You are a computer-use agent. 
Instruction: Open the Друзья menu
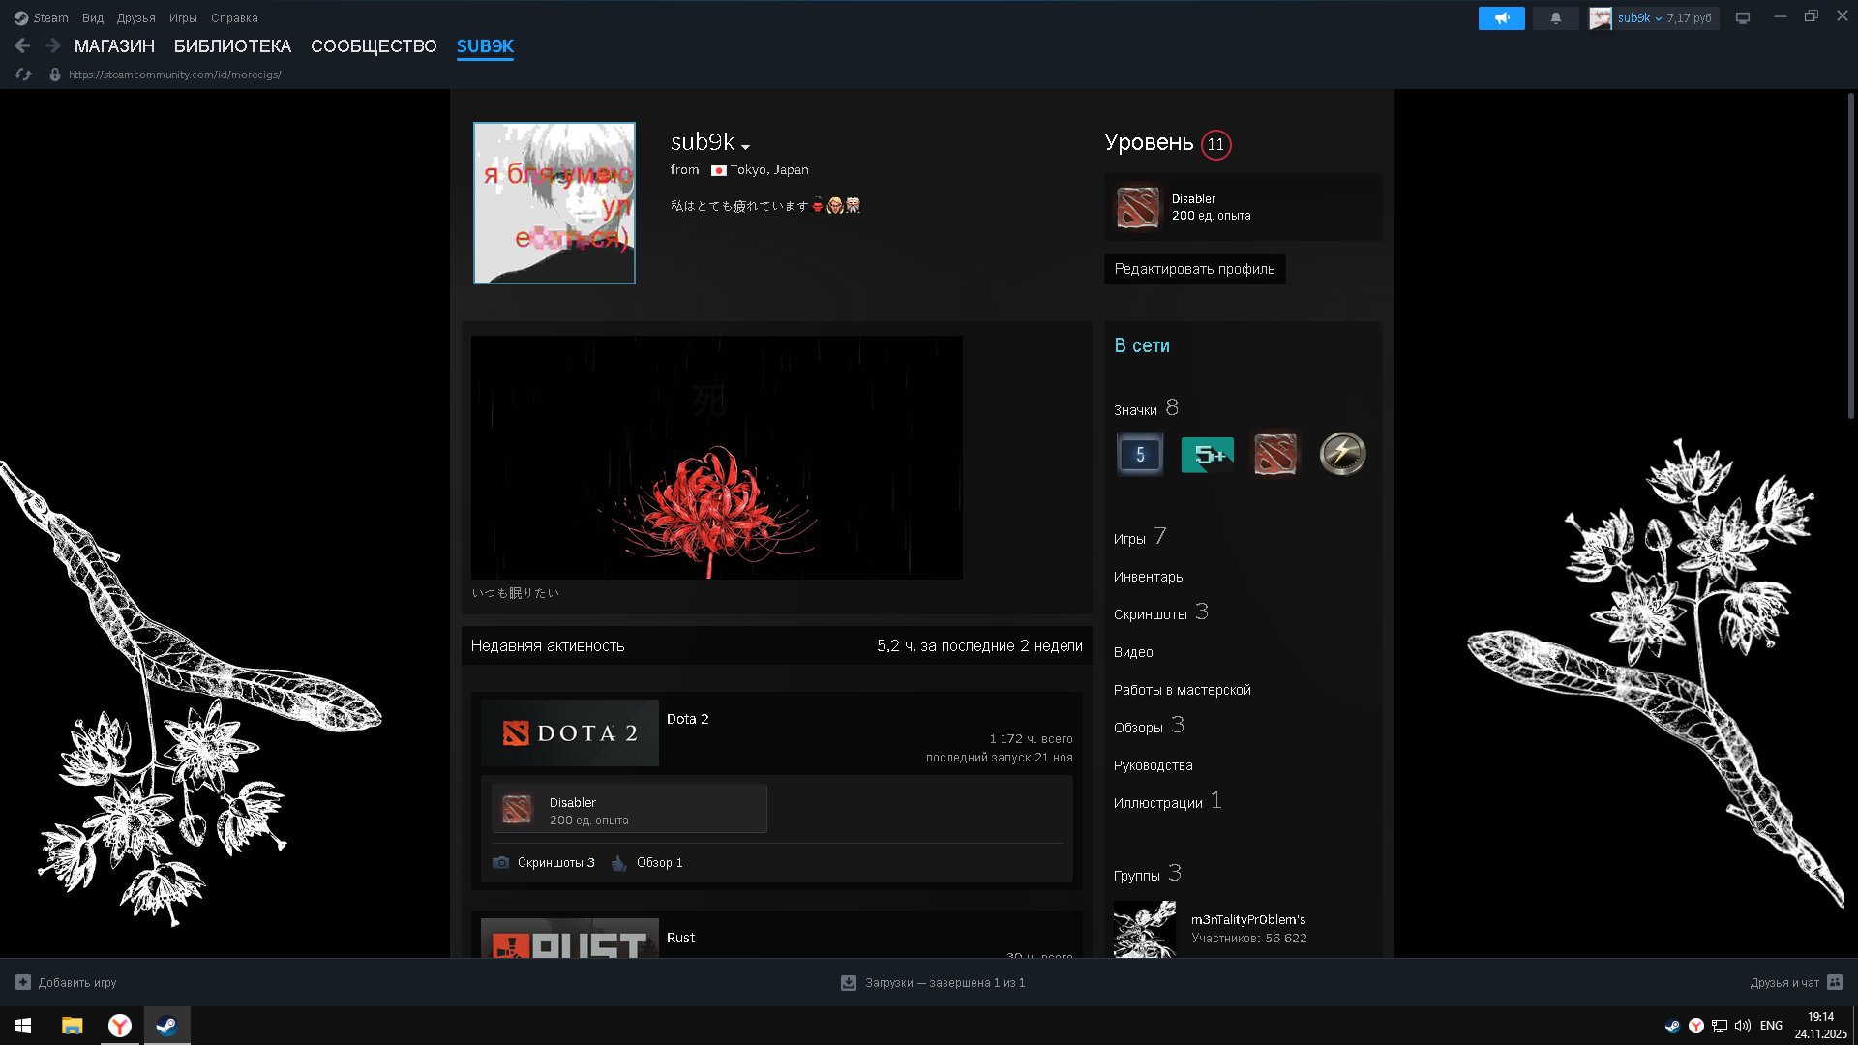[x=135, y=18]
